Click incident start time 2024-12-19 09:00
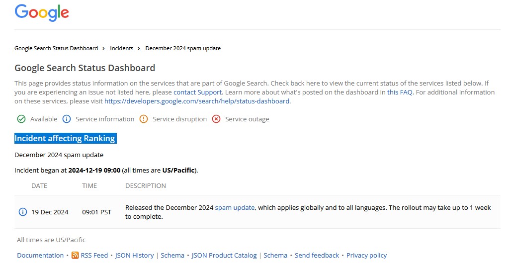Image resolution: width=510 pixels, height=273 pixels. point(94,170)
